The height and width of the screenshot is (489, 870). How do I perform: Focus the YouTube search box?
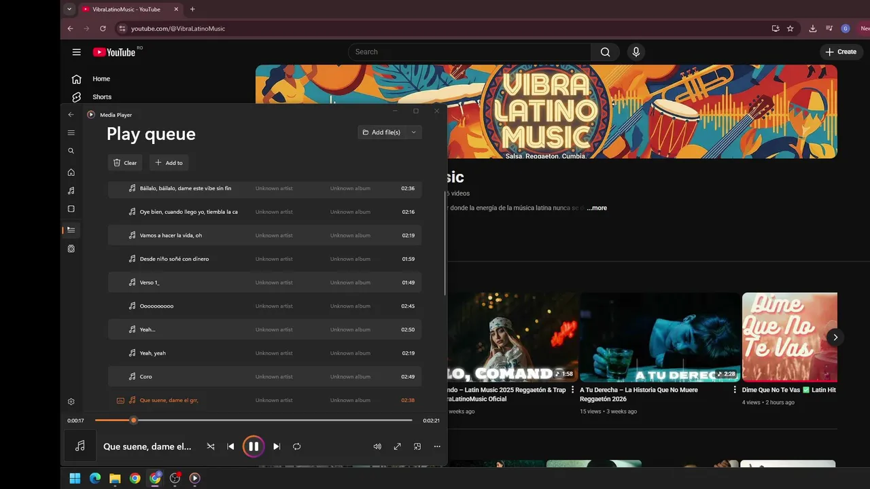coord(469,52)
